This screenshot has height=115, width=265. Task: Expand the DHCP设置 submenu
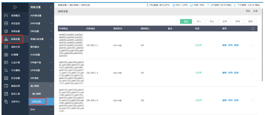[51, 23]
